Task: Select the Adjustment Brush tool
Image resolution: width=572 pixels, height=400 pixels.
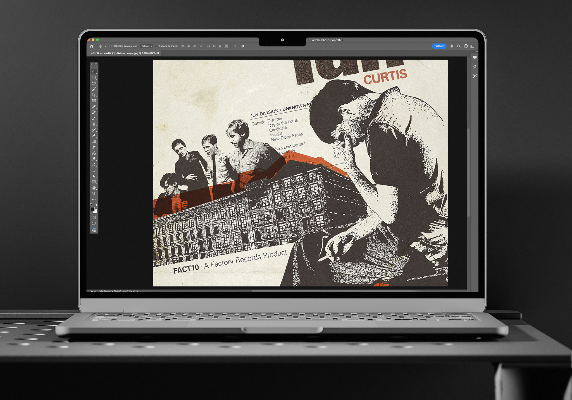Action: [94, 153]
